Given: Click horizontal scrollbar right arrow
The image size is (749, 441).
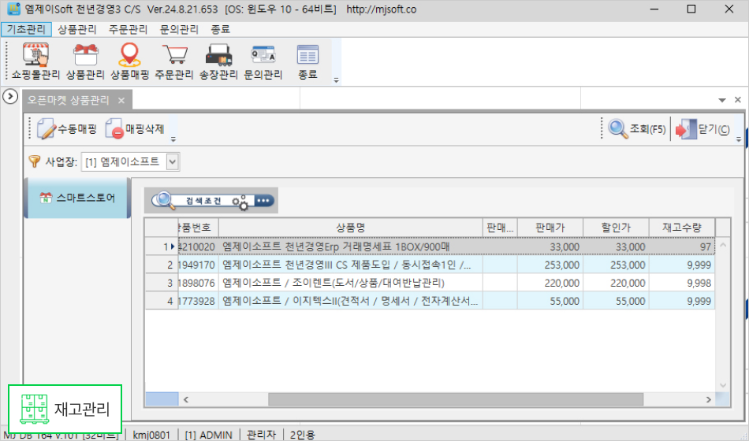Looking at the screenshot, I should [709, 399].
